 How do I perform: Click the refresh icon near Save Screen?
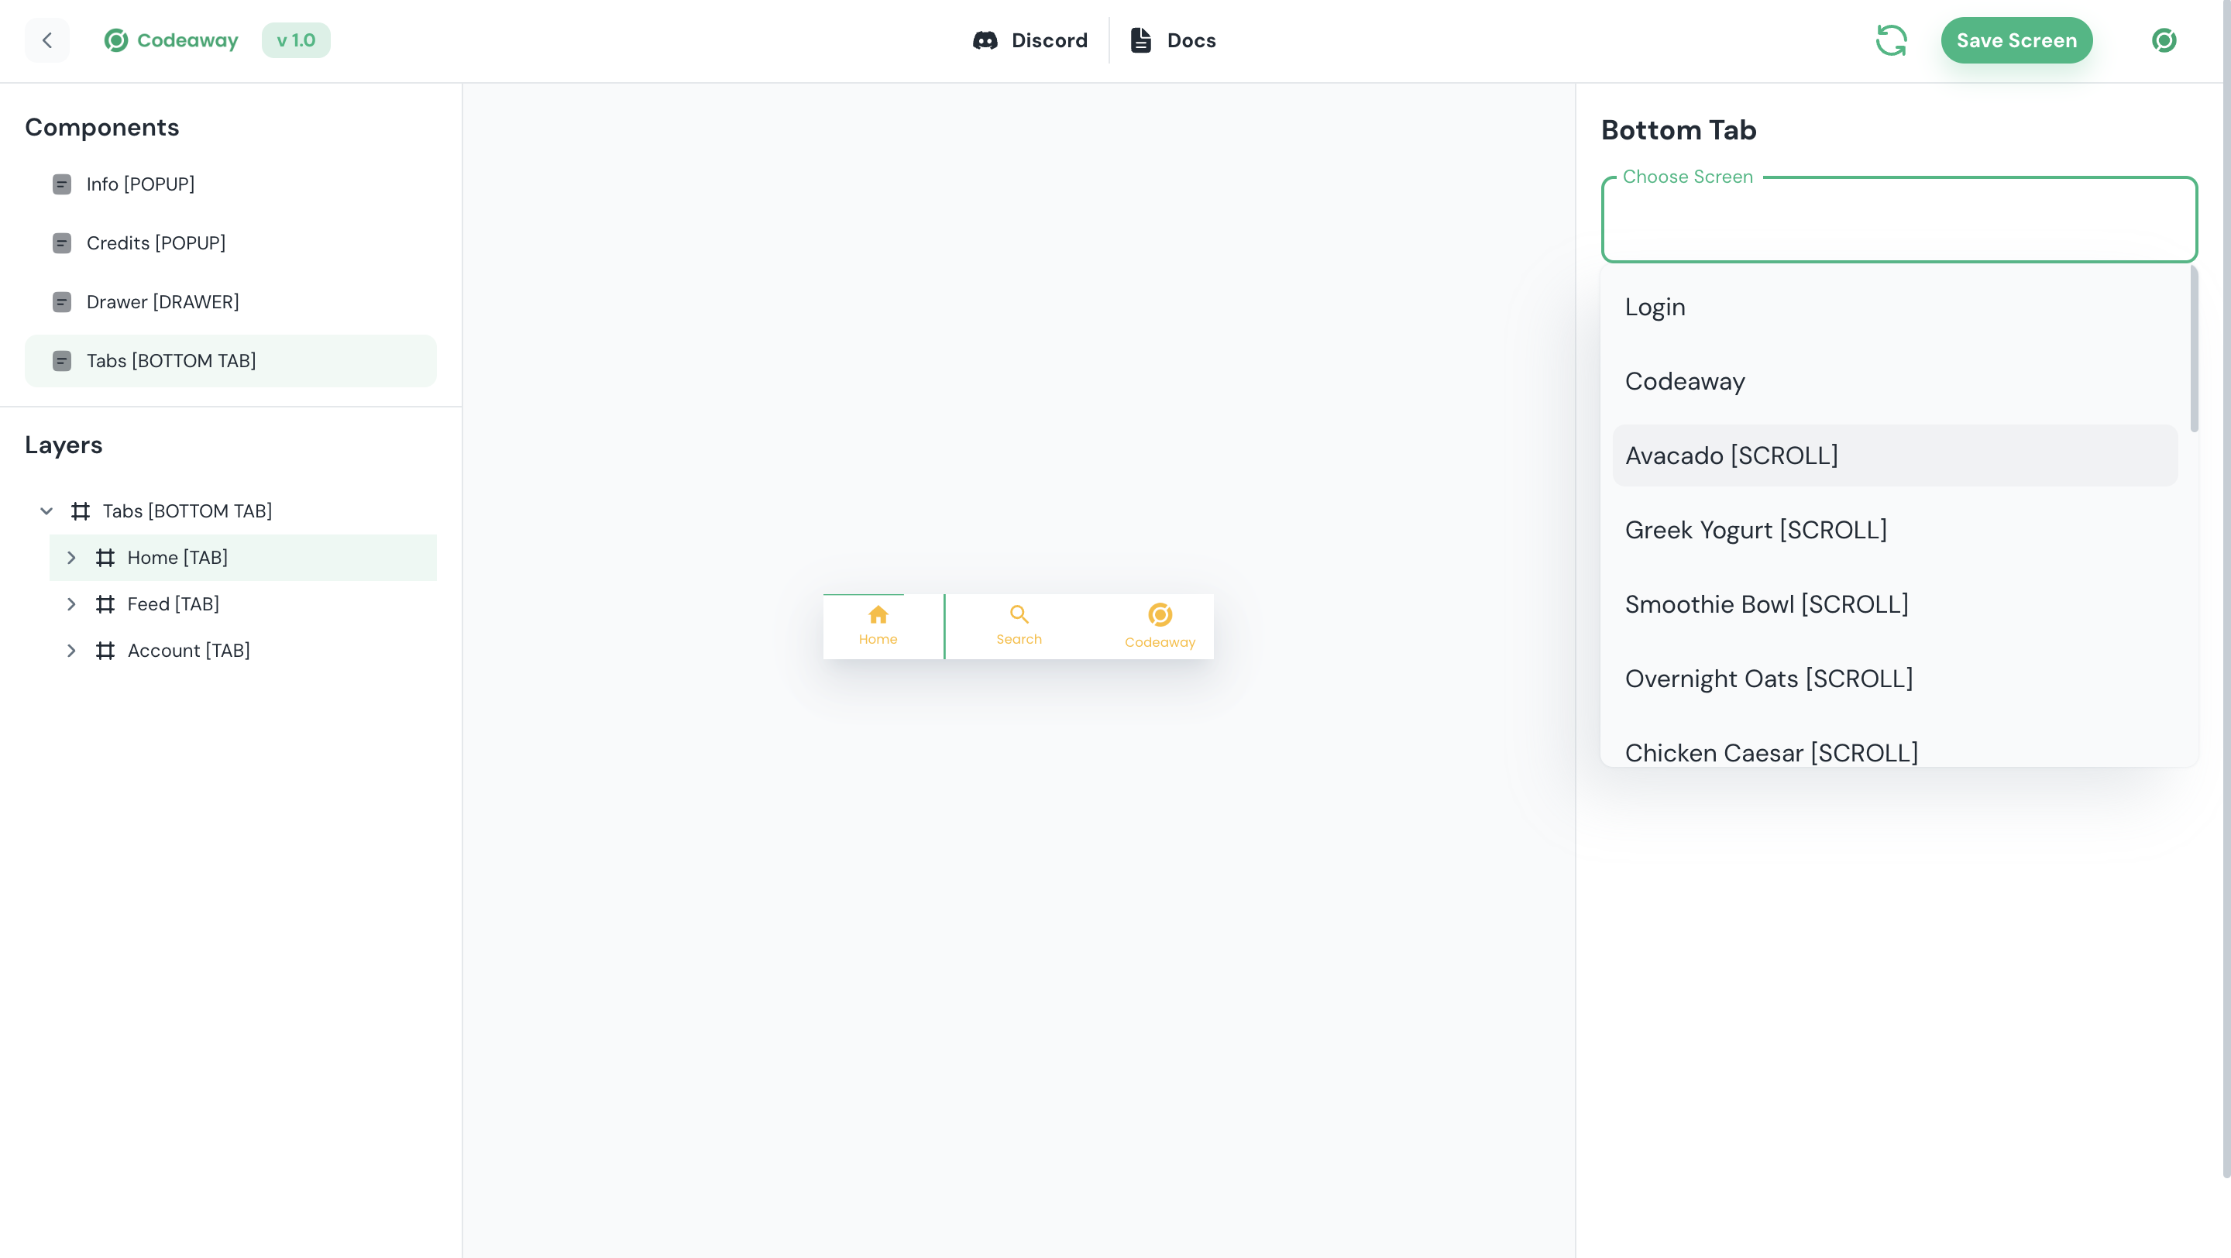(1892, 40)
